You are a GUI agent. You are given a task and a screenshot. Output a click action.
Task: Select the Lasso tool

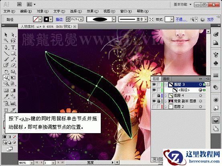(x=13, y=40)
